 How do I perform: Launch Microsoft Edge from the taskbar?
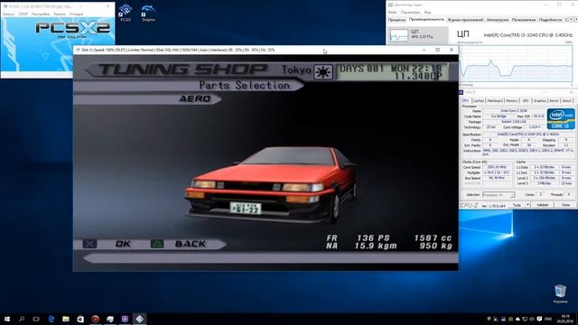pos(51,319)
